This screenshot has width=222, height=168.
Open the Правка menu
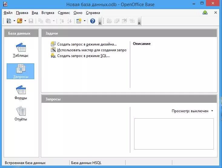point(22,13)
